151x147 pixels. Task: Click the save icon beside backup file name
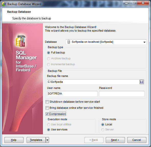[x=142, y=82]
